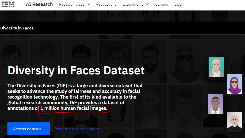Click the Diversity in Faces Dataset heading
Screen dimensions: 245x138
click(76, 70)
